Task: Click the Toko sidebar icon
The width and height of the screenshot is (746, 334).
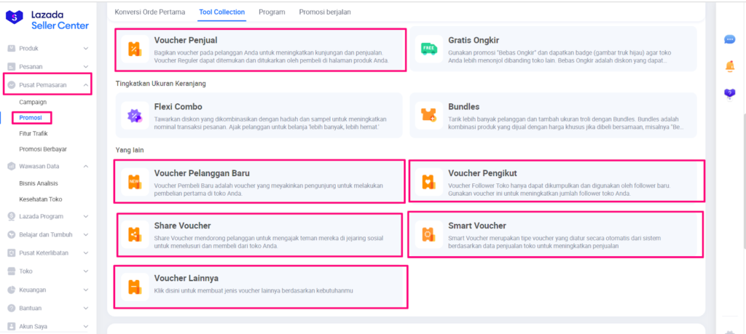Action: tap(12, 271)
